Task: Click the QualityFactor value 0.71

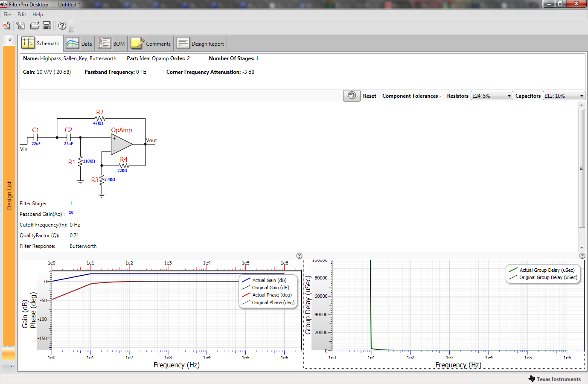Action: pyautogui.click(x=74, y=236)
